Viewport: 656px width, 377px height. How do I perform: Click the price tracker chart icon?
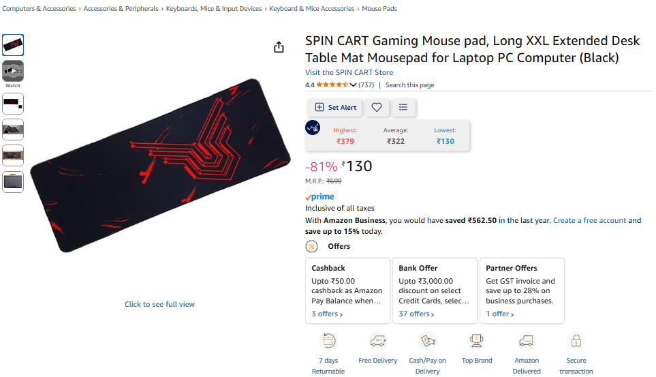pyautogui.click(x=313, y=127)
